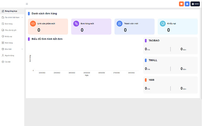Open the Admin account menu
The height and width of the screenshot is (126, 202).
pyautogui.click(x=195, y=4)
